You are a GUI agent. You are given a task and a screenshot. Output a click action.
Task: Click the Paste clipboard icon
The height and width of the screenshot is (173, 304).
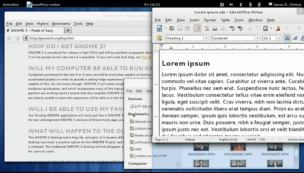(266, 29)
